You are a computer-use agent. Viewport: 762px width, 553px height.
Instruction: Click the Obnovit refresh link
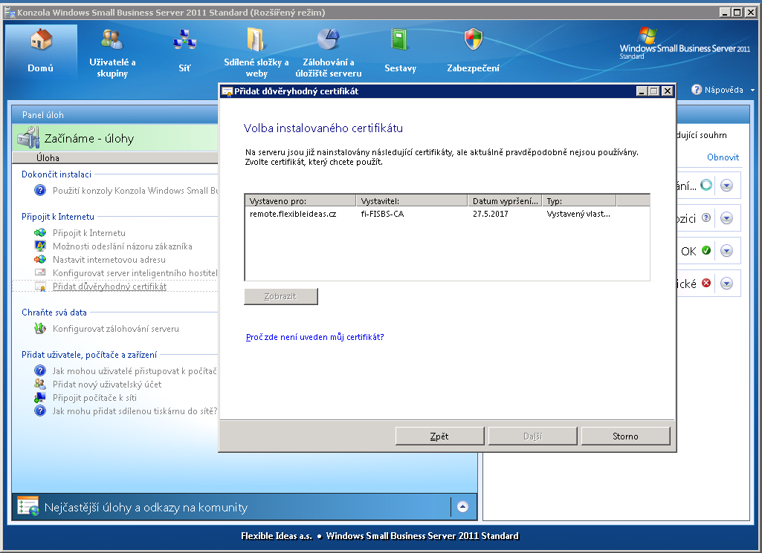click(723, 157)
